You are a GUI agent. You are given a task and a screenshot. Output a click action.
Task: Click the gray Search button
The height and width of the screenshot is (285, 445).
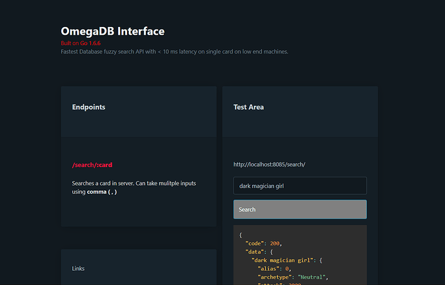(300, 210)
